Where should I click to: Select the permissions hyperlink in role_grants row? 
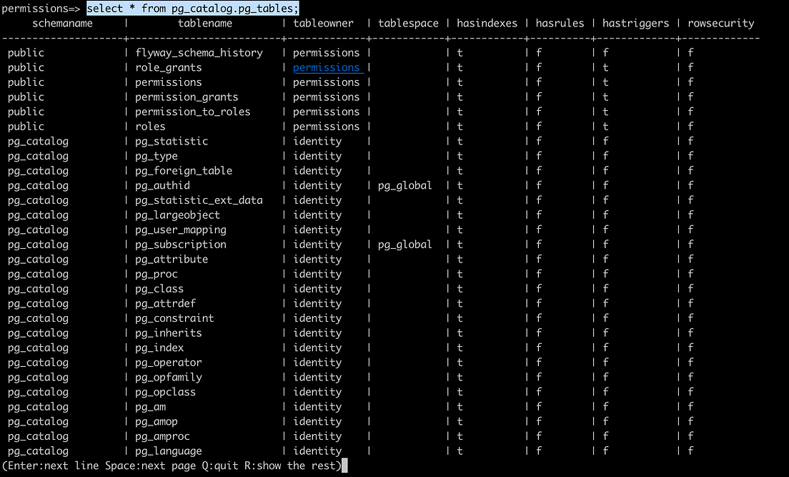coord(327,67)
